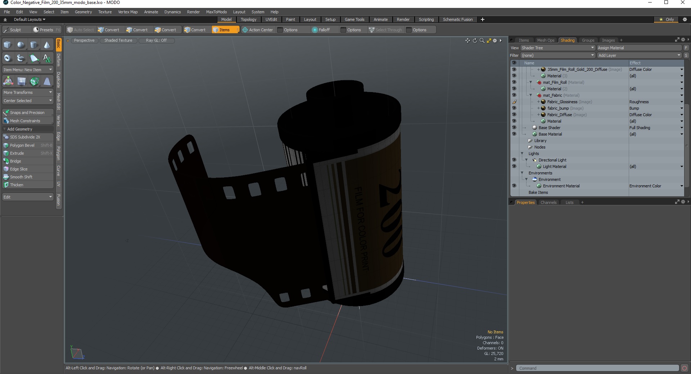Click the Edge Slice button

(28, 169)
